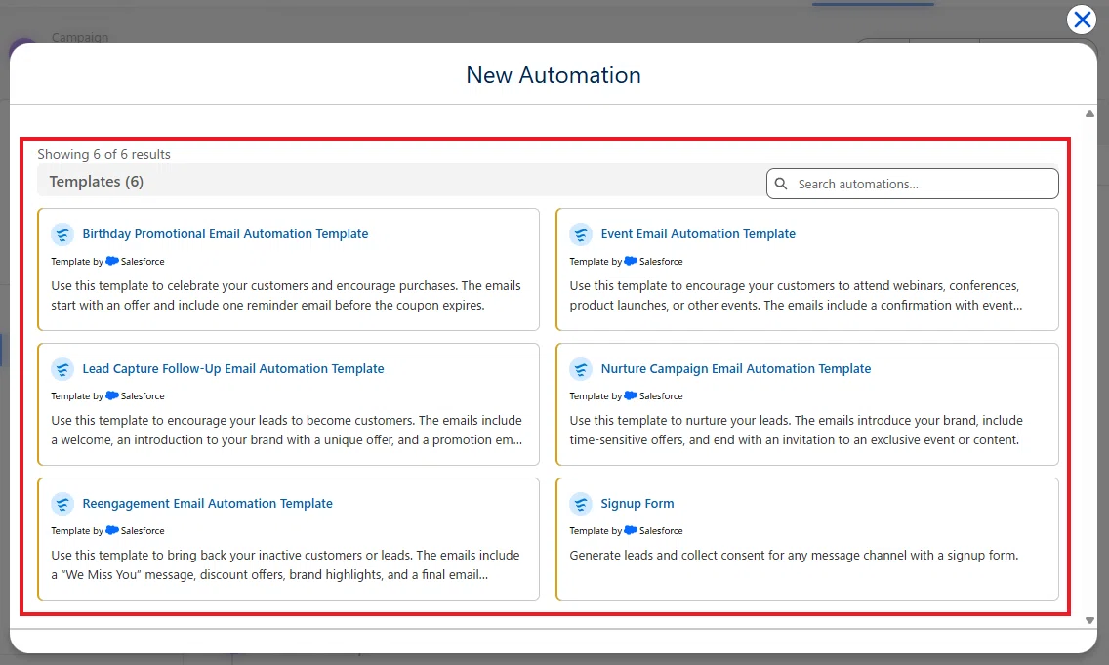Click 'Template by' label in Signup Form card
The width and height of the screenshot is (1109, 665).
tap(596, 531)
